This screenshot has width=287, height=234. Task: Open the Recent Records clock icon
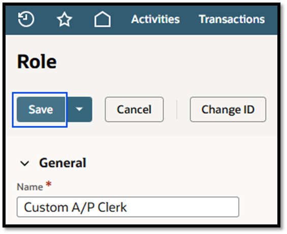(26, 19)
